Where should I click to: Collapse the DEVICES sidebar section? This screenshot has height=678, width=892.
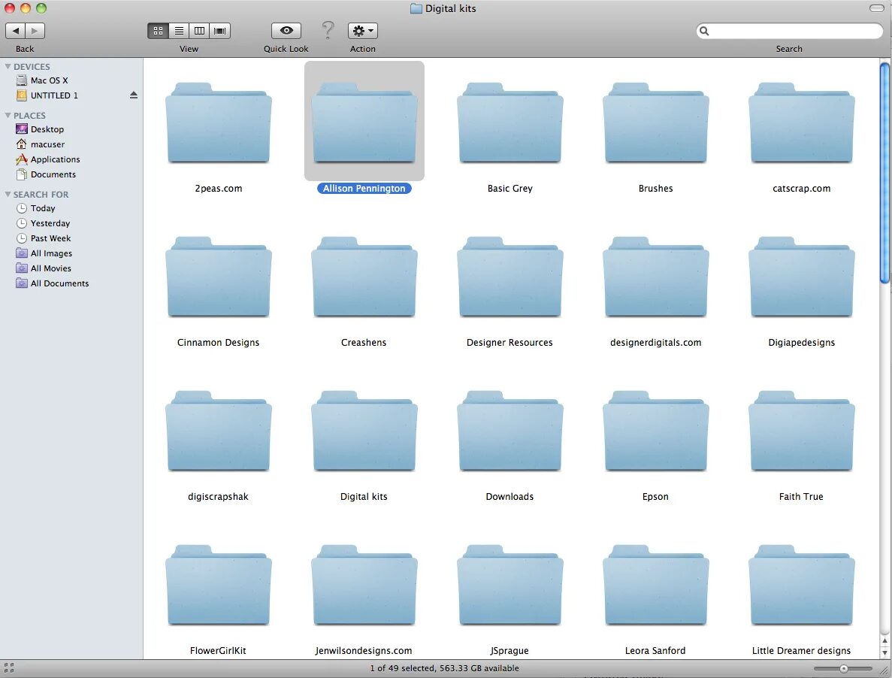click(8, 67)
